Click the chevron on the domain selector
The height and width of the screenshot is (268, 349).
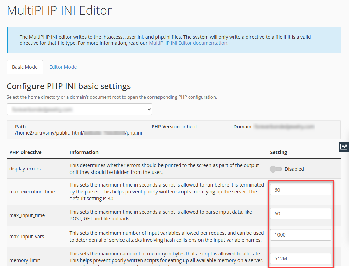pos(149,109)
